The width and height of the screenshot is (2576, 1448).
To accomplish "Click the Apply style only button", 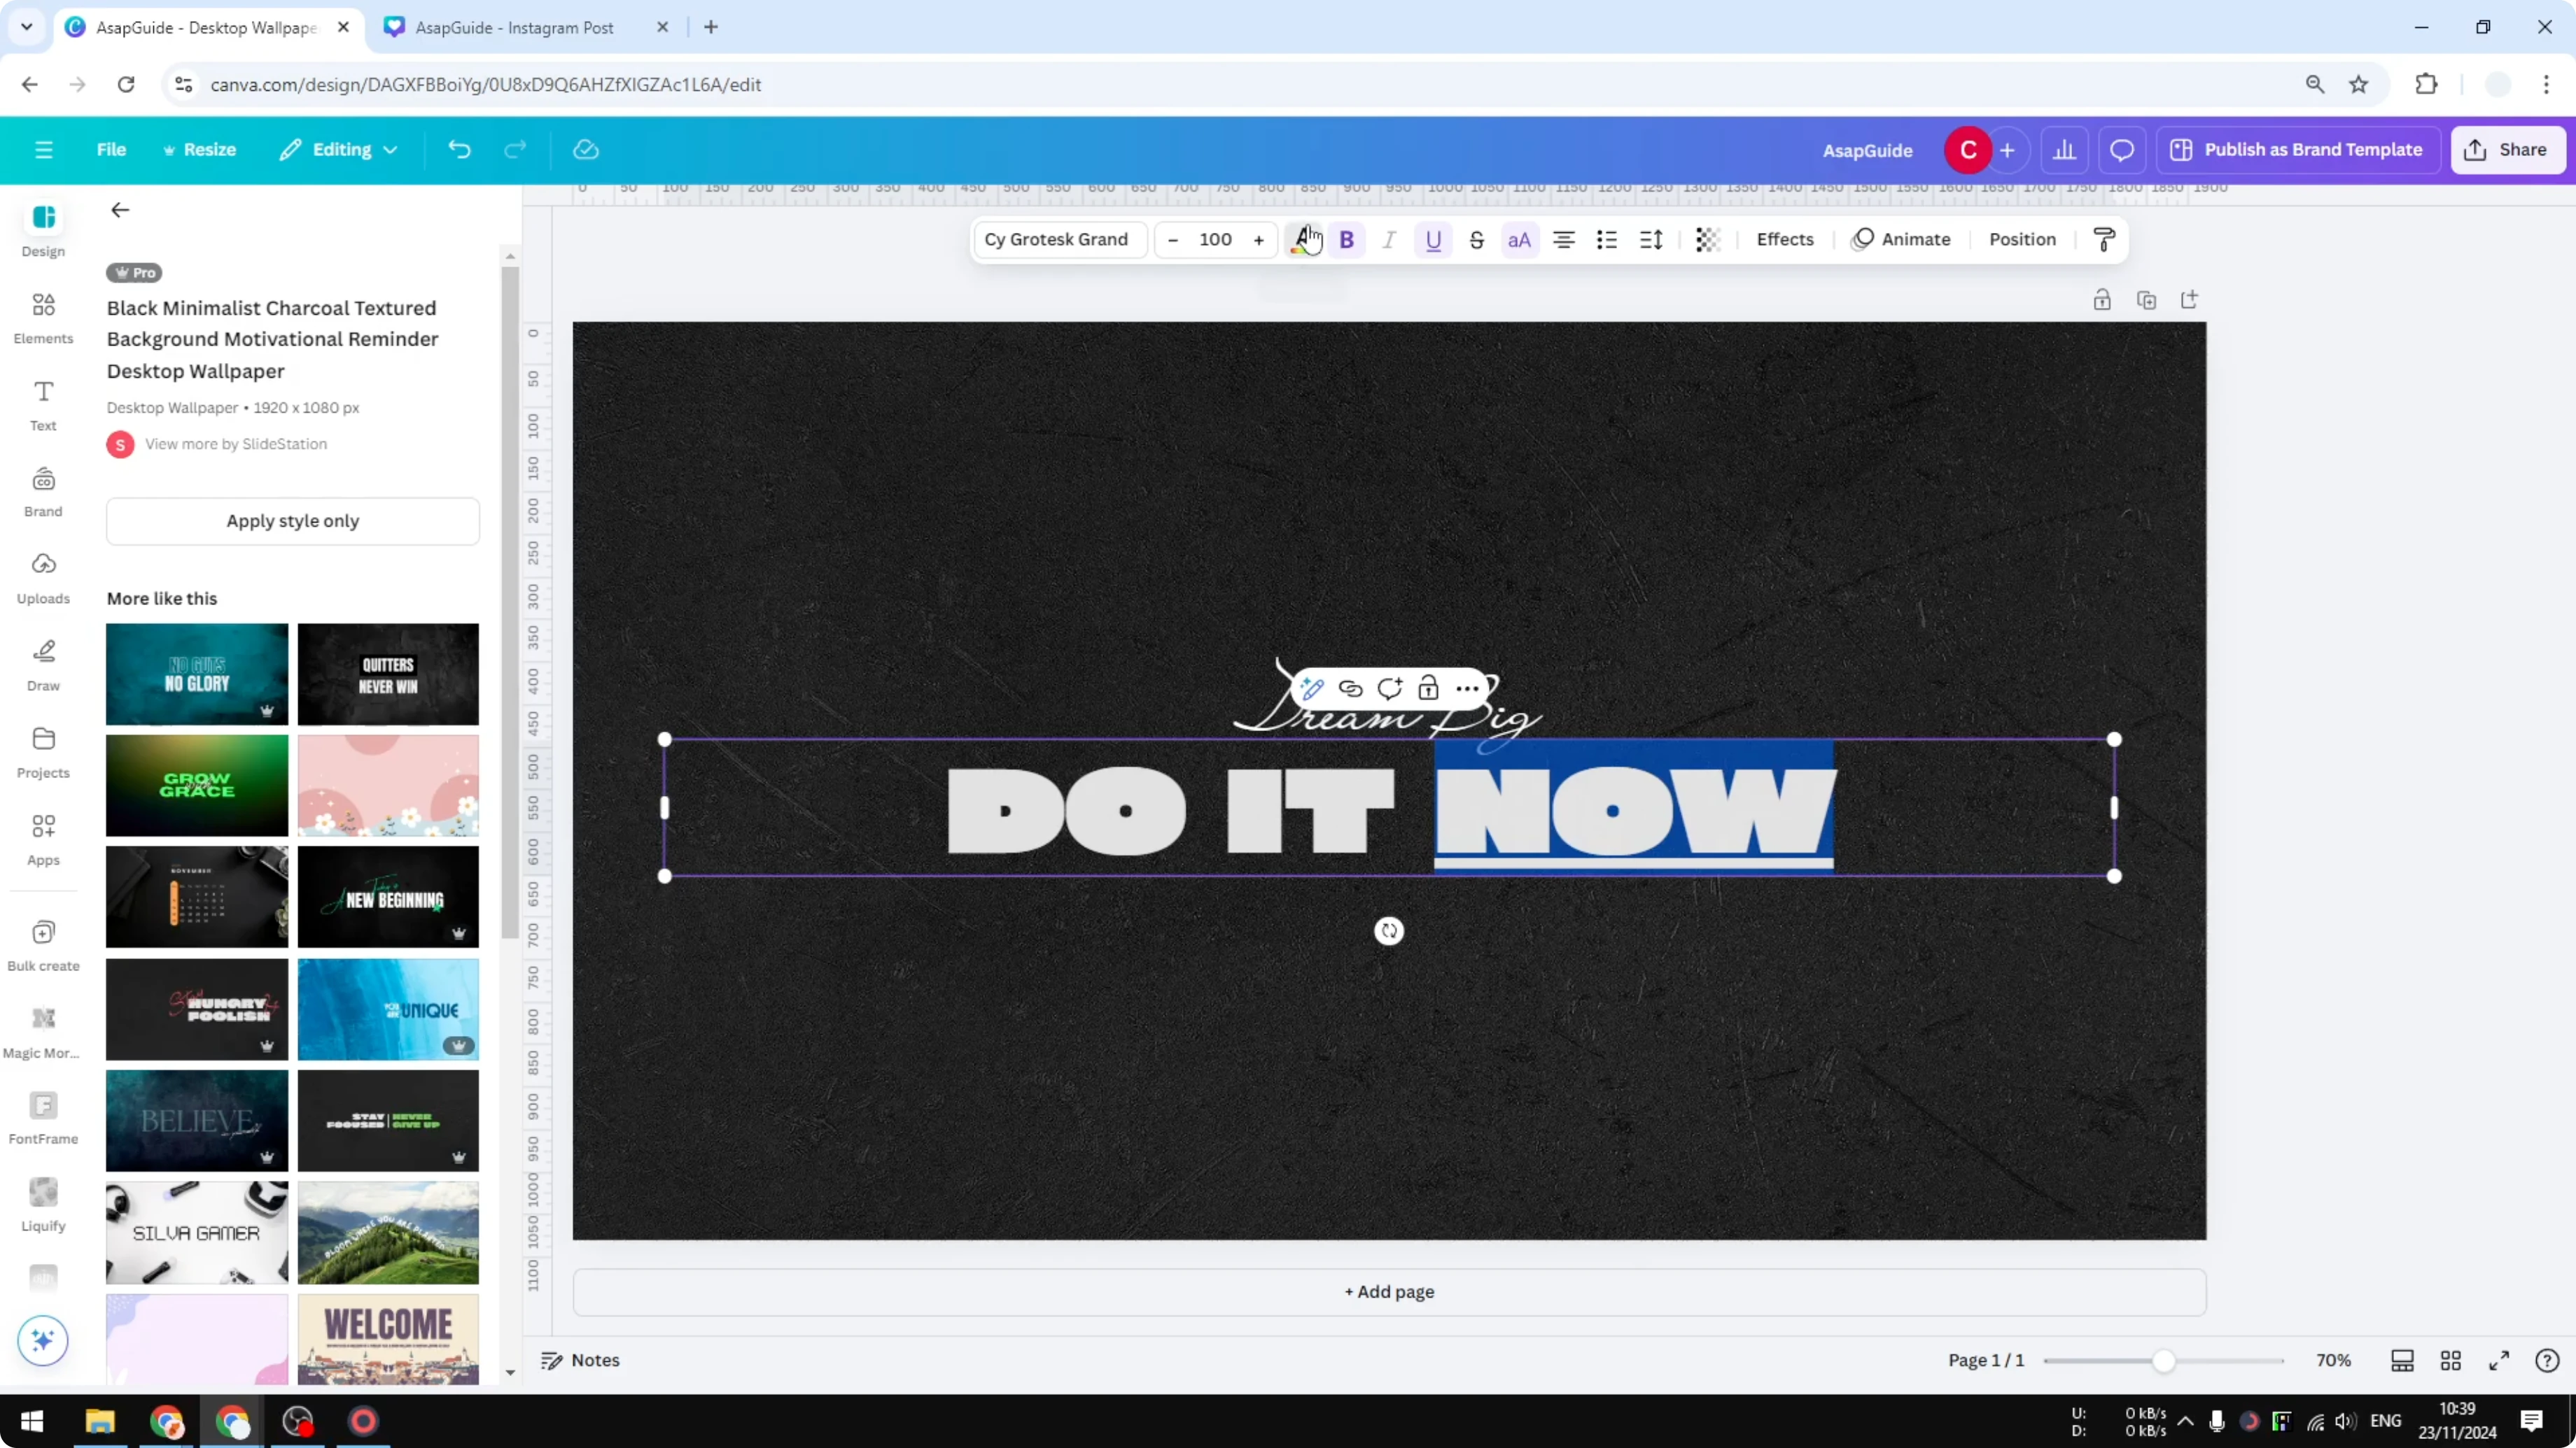I will [292, 520].
